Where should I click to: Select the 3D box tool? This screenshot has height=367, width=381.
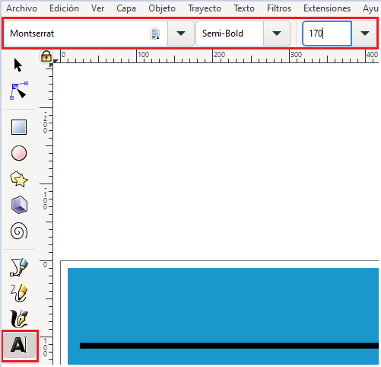[x=19, y=205]
